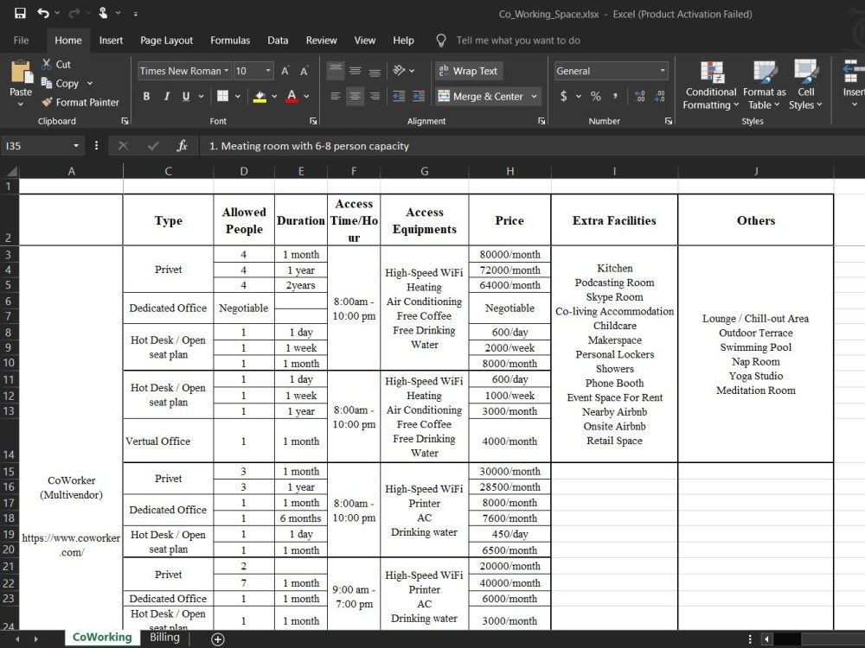Click the Cell Styles icon
The width and height of the screenshot is (865, 648).
pos(805,84)
